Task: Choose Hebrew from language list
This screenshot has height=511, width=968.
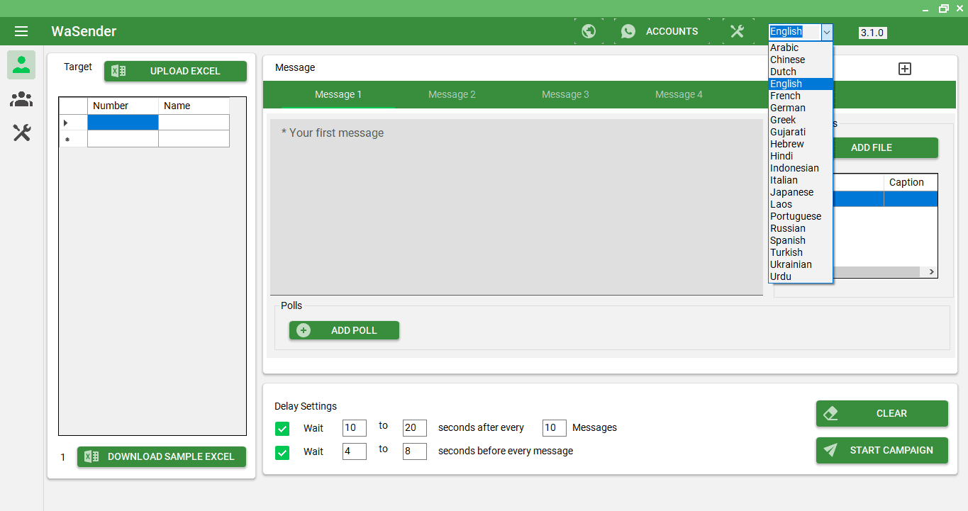Action: [x=801, y=144]
